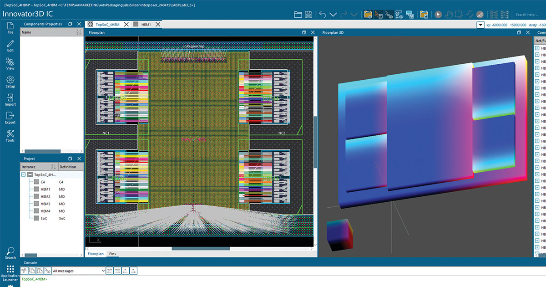Click the yellow folder with list icon
This screenshot has height=287, width=546.
424,14
